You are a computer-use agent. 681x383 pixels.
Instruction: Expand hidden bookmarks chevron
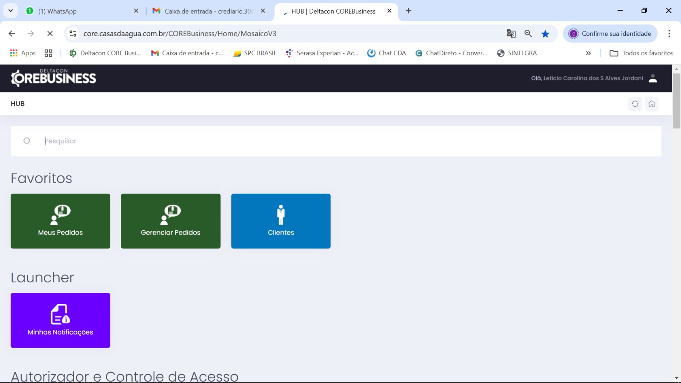point(588,53)
